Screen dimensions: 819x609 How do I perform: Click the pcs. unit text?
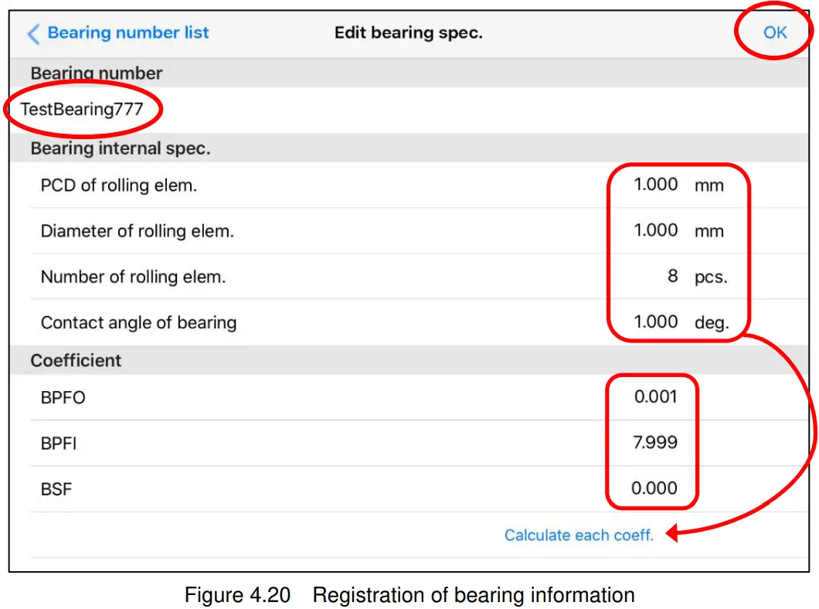tap(711, 277)
